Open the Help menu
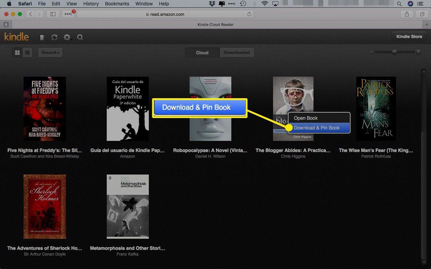The image size is (431, 269). 164,4
